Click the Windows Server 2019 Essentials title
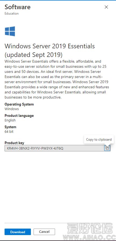The image size is (116, 241). [x=50, y=50]
